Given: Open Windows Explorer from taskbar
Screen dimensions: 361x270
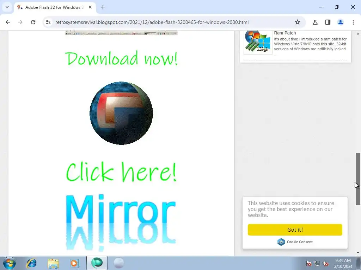Looking at the screenshot, I should (x=53, y=263).
